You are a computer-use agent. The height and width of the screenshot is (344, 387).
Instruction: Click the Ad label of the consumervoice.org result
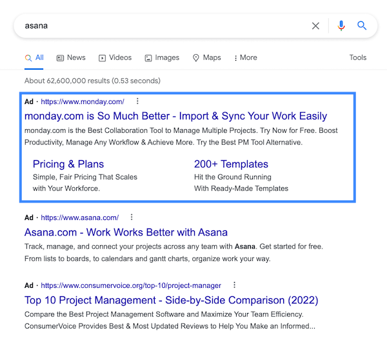click(29, 285)
